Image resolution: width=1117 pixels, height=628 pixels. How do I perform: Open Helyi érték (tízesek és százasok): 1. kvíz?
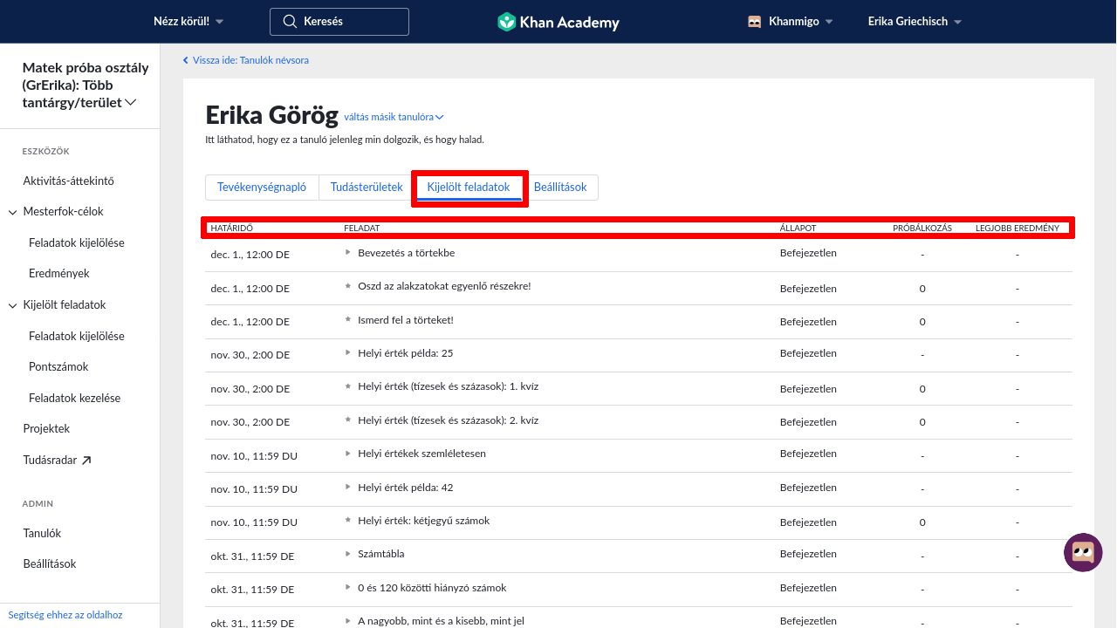coord(448,386)
